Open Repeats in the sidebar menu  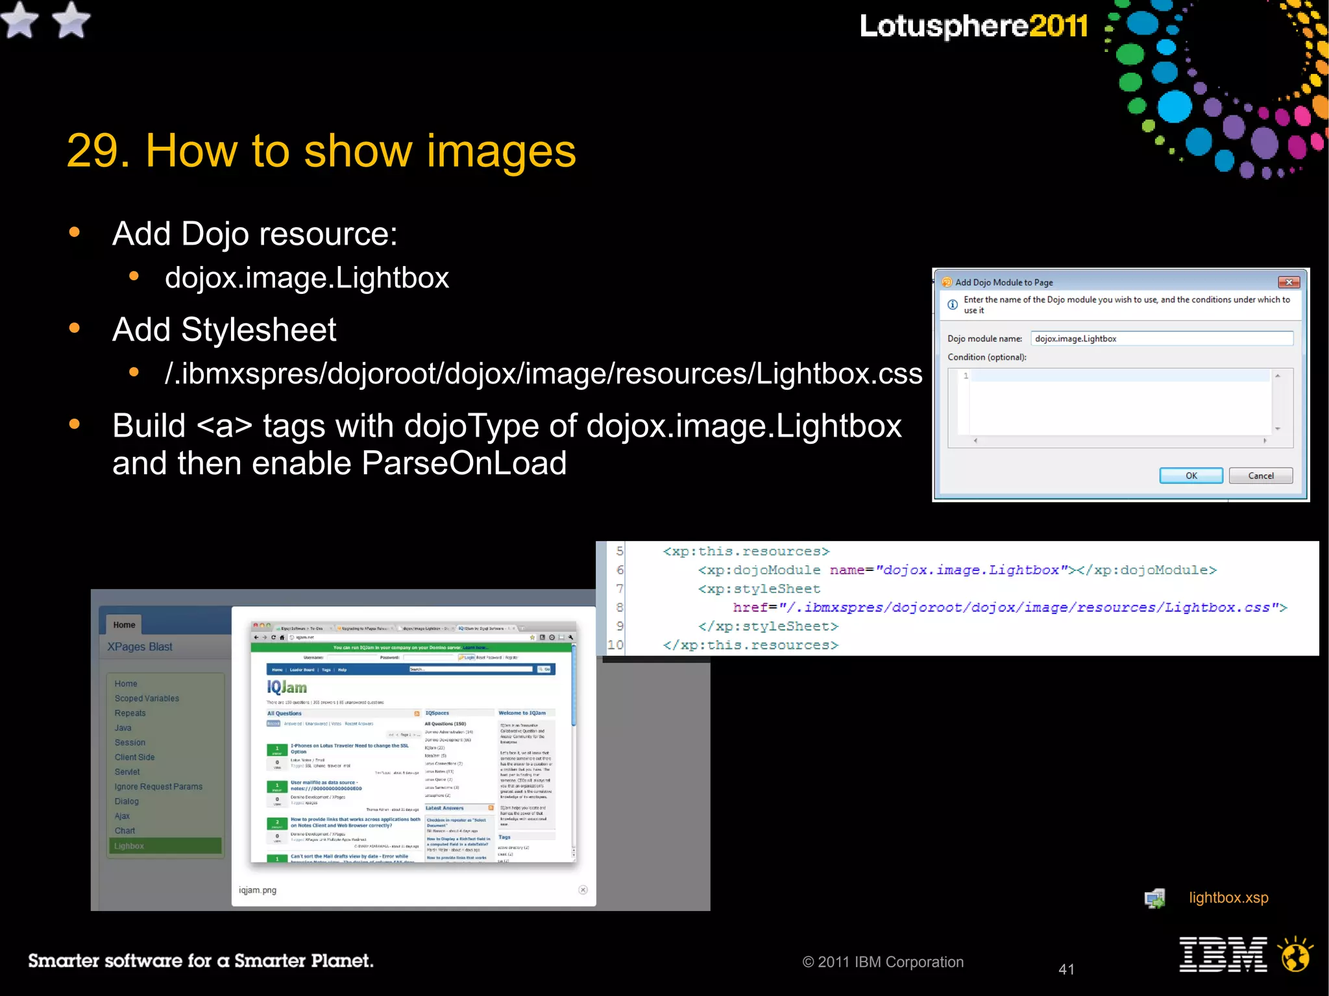[x=130, y=713]
